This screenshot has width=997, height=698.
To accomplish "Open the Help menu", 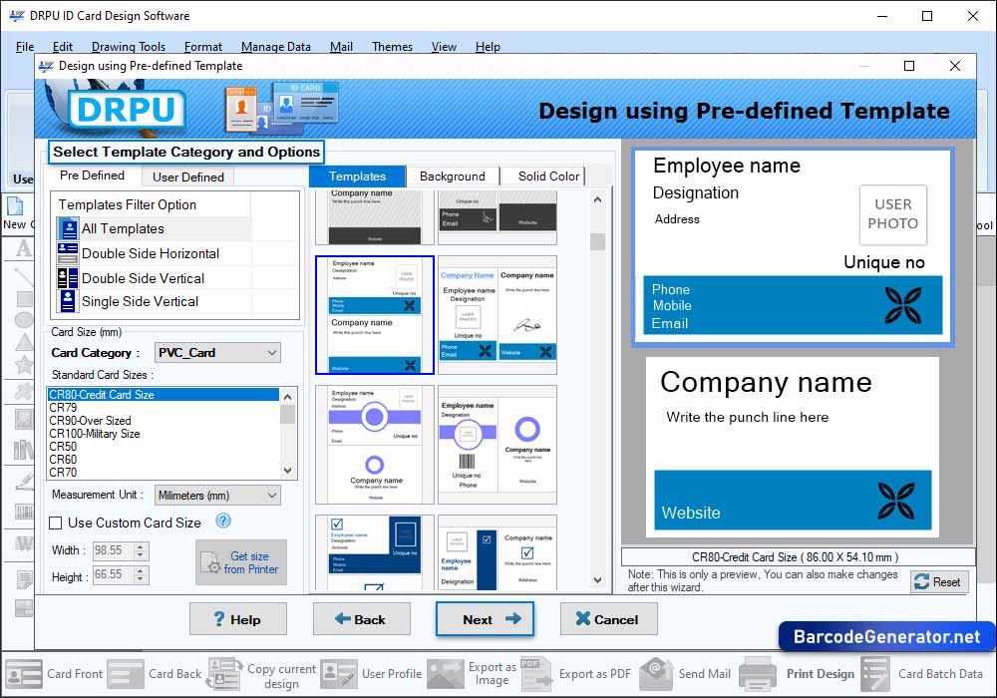I will click(x=488, y=47).
